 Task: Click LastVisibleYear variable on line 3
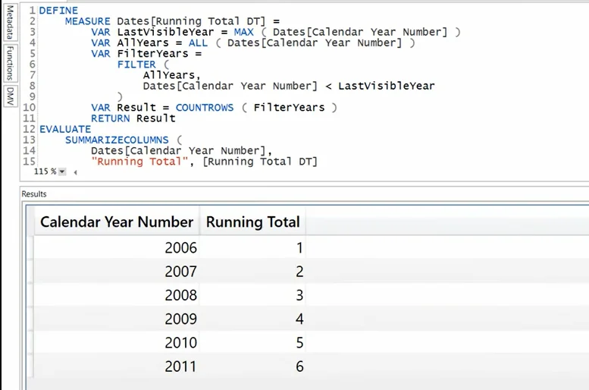tap(165, 32)
